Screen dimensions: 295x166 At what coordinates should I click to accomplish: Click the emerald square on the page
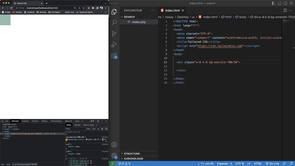tap(5, 20)
